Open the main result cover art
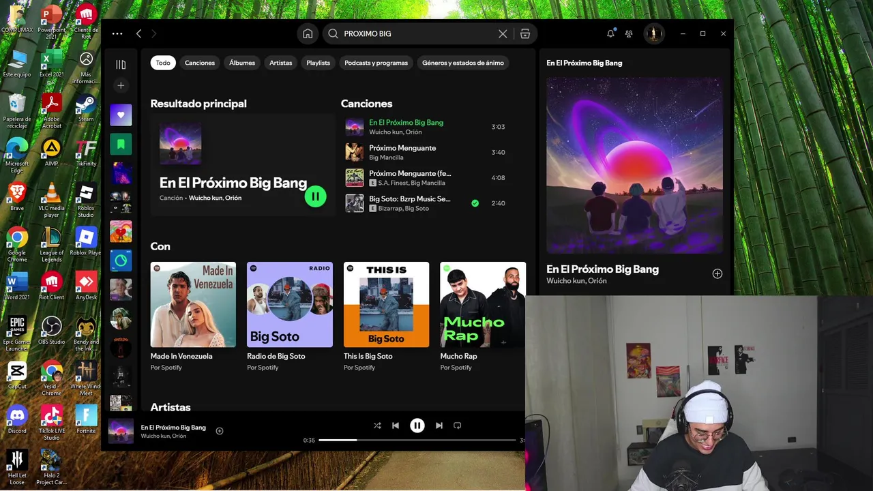This screenshot has width=873, height=491. point(180,144)
